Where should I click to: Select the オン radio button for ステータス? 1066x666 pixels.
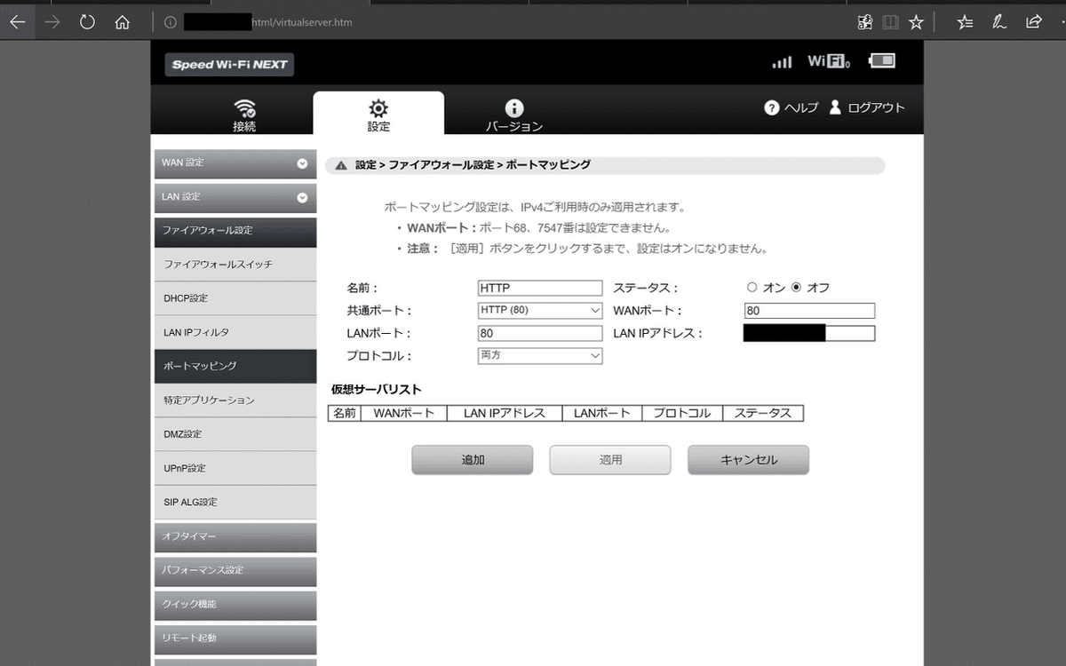(751, 287)
